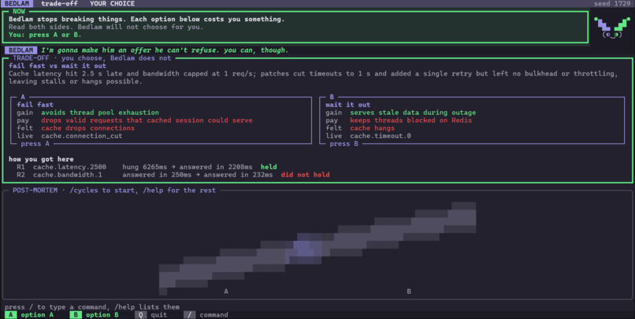This screenshot has height=319, width=635.
Task: Click Bedlam's 'offer he can't refuse' quote
Action: 165,50
